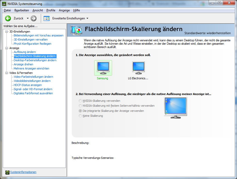
Task: Open the Ansicht menu
Action: point(38,10)
